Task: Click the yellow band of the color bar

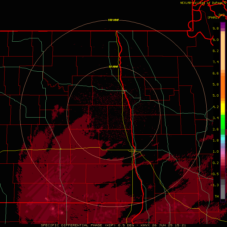Action: point(223,108)
